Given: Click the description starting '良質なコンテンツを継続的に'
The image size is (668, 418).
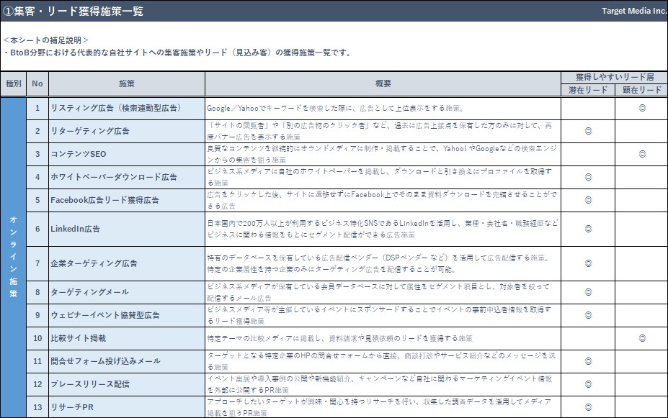Looking at the screenshot, I should (x=382, y=155).
